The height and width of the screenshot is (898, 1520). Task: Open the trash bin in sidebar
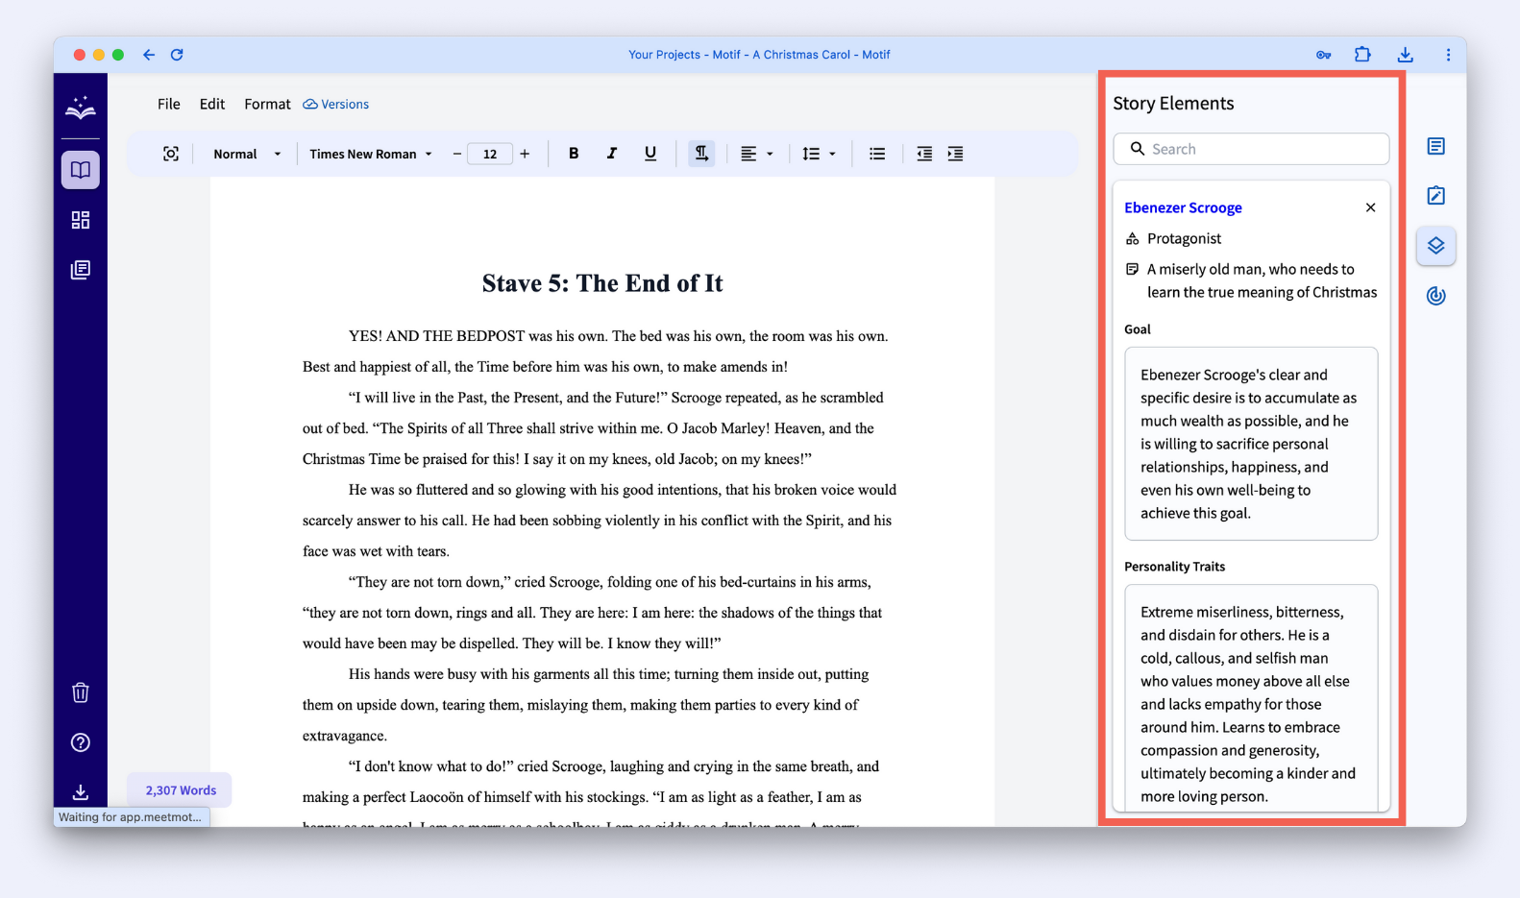[x=81, y=692]
